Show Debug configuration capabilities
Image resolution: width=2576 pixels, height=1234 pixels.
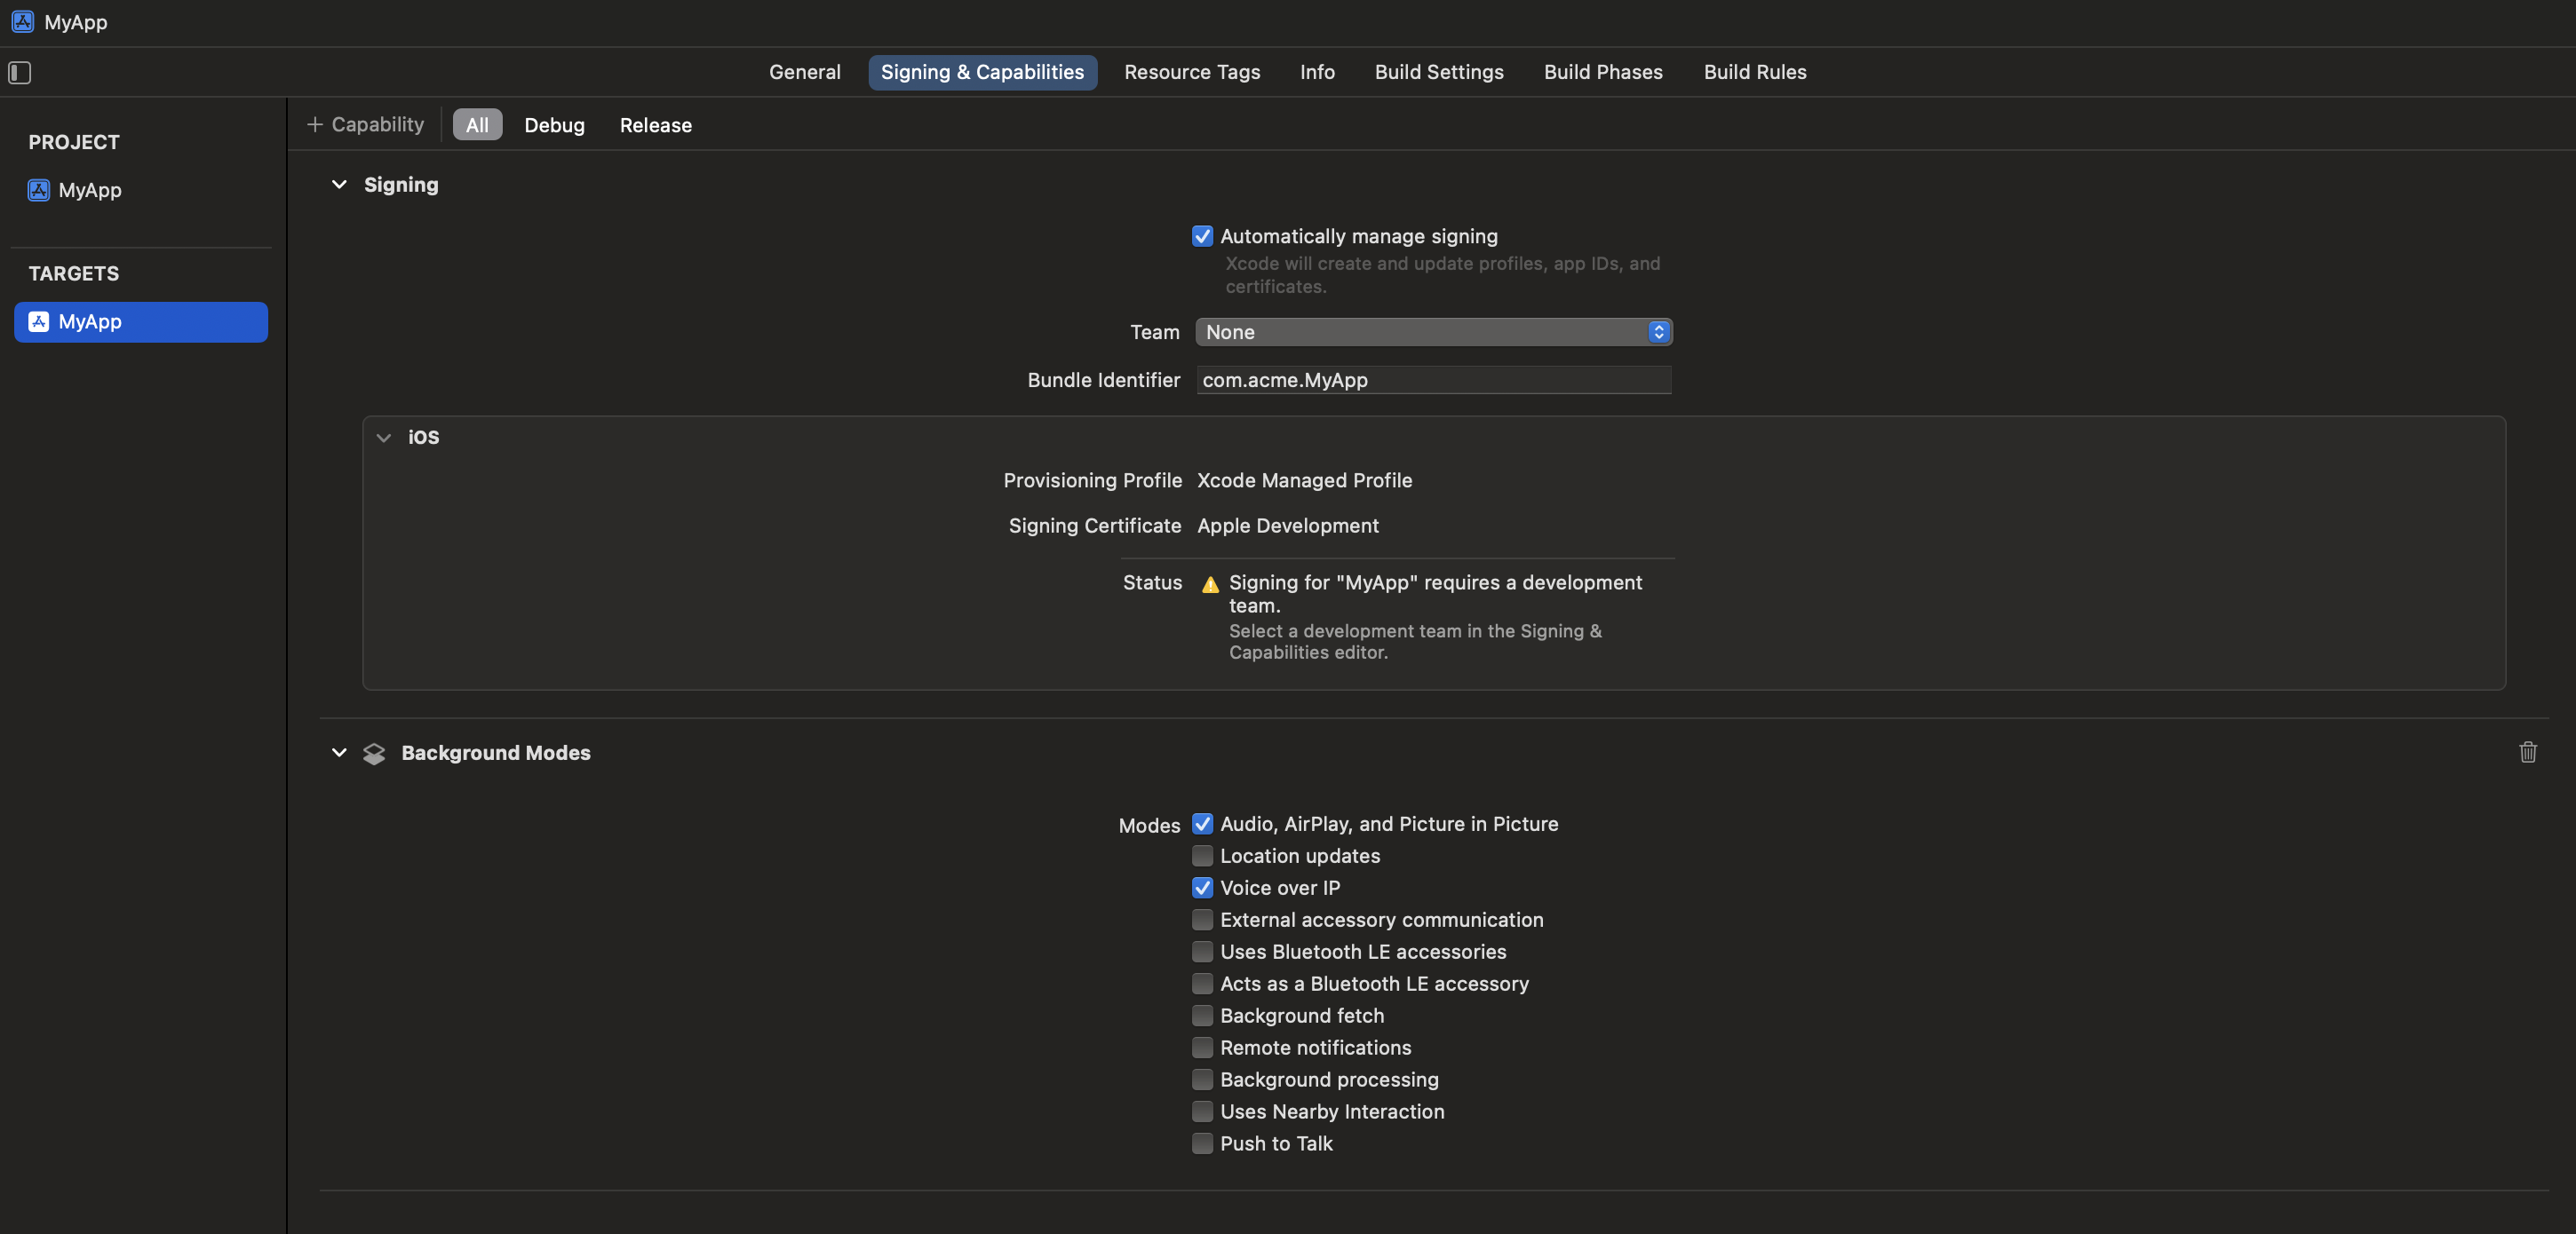tap(554, 125)
